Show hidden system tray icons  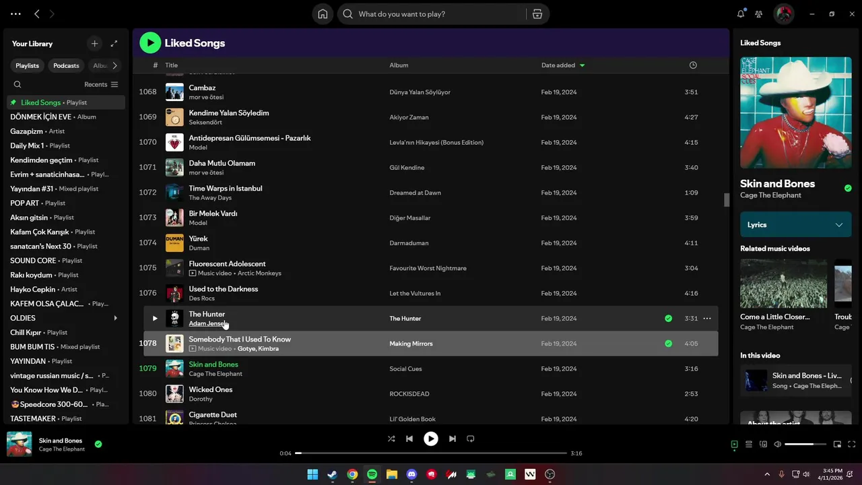(766, 474)
